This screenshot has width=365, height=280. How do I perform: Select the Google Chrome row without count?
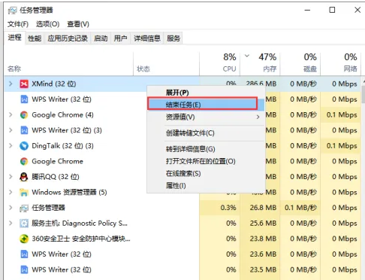pos(182,161)
